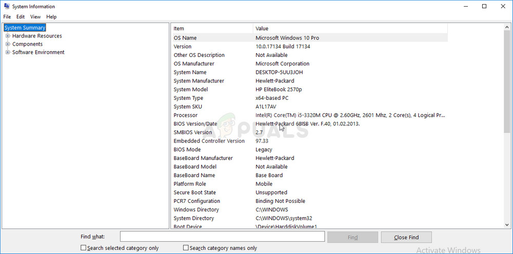Expand the Hardware Resources tree node

(8, 36)
